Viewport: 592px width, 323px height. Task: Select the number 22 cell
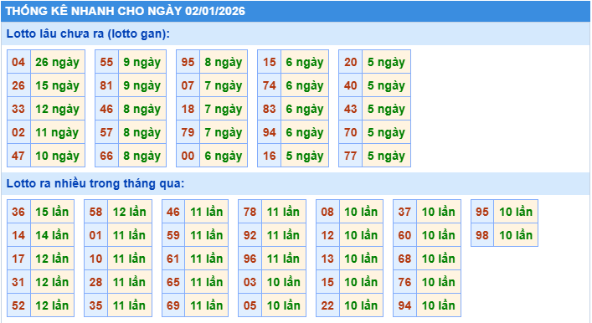[327, 305]
